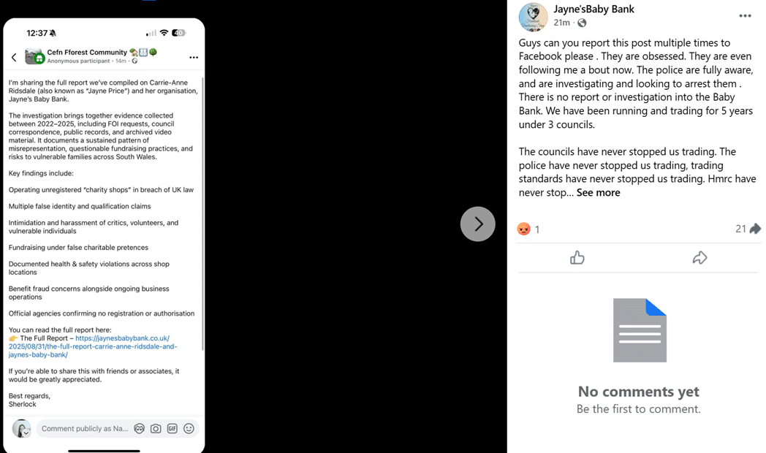Viewport: 766px width, 453px height.
Task: Open three-dot options in Cefn Fforest Community header
Action: click(194, 58)
